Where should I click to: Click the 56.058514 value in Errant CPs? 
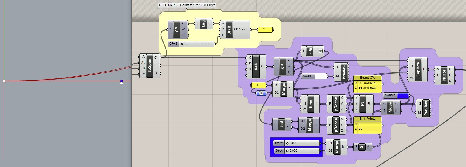367,88
